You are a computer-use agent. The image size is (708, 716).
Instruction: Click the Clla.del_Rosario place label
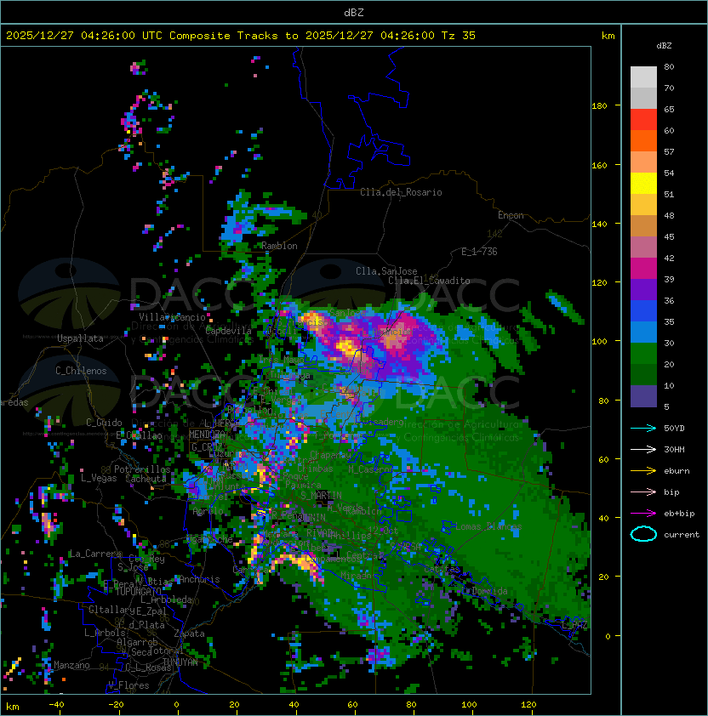tap(401, 192)
